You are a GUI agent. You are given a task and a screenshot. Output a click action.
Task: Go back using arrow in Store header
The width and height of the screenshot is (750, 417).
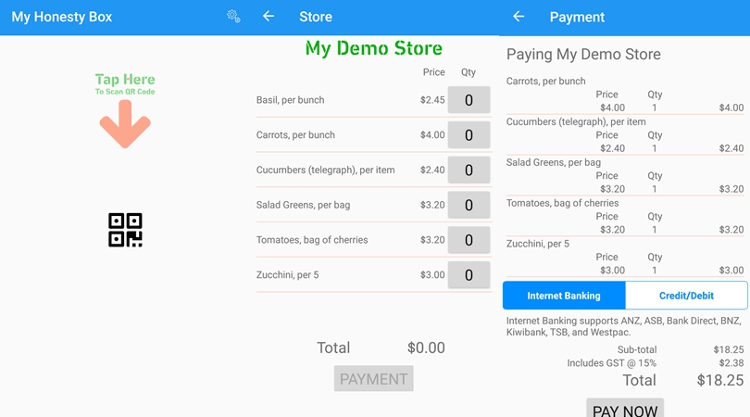coord(269,17)
